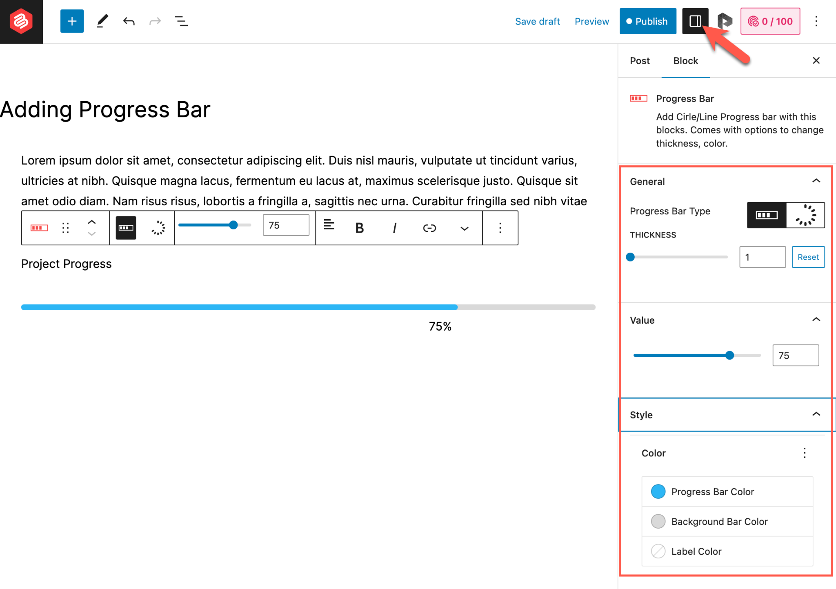836x589 pixels.
Task: Apply italic formatting to the label text
Action: (x=394, y=228)
